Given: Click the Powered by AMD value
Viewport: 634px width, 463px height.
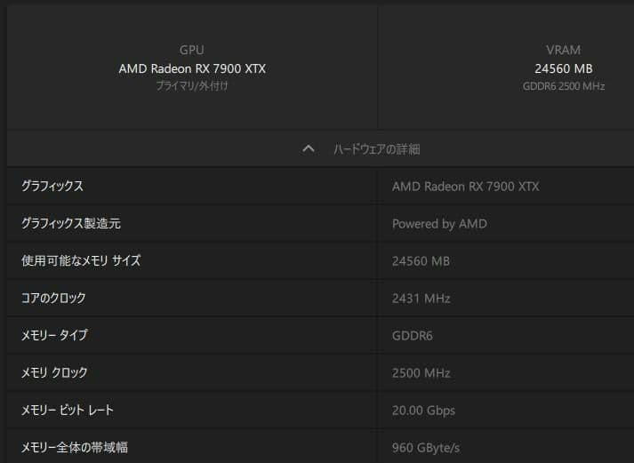Looking at the screenshot, I should [439, 224].
